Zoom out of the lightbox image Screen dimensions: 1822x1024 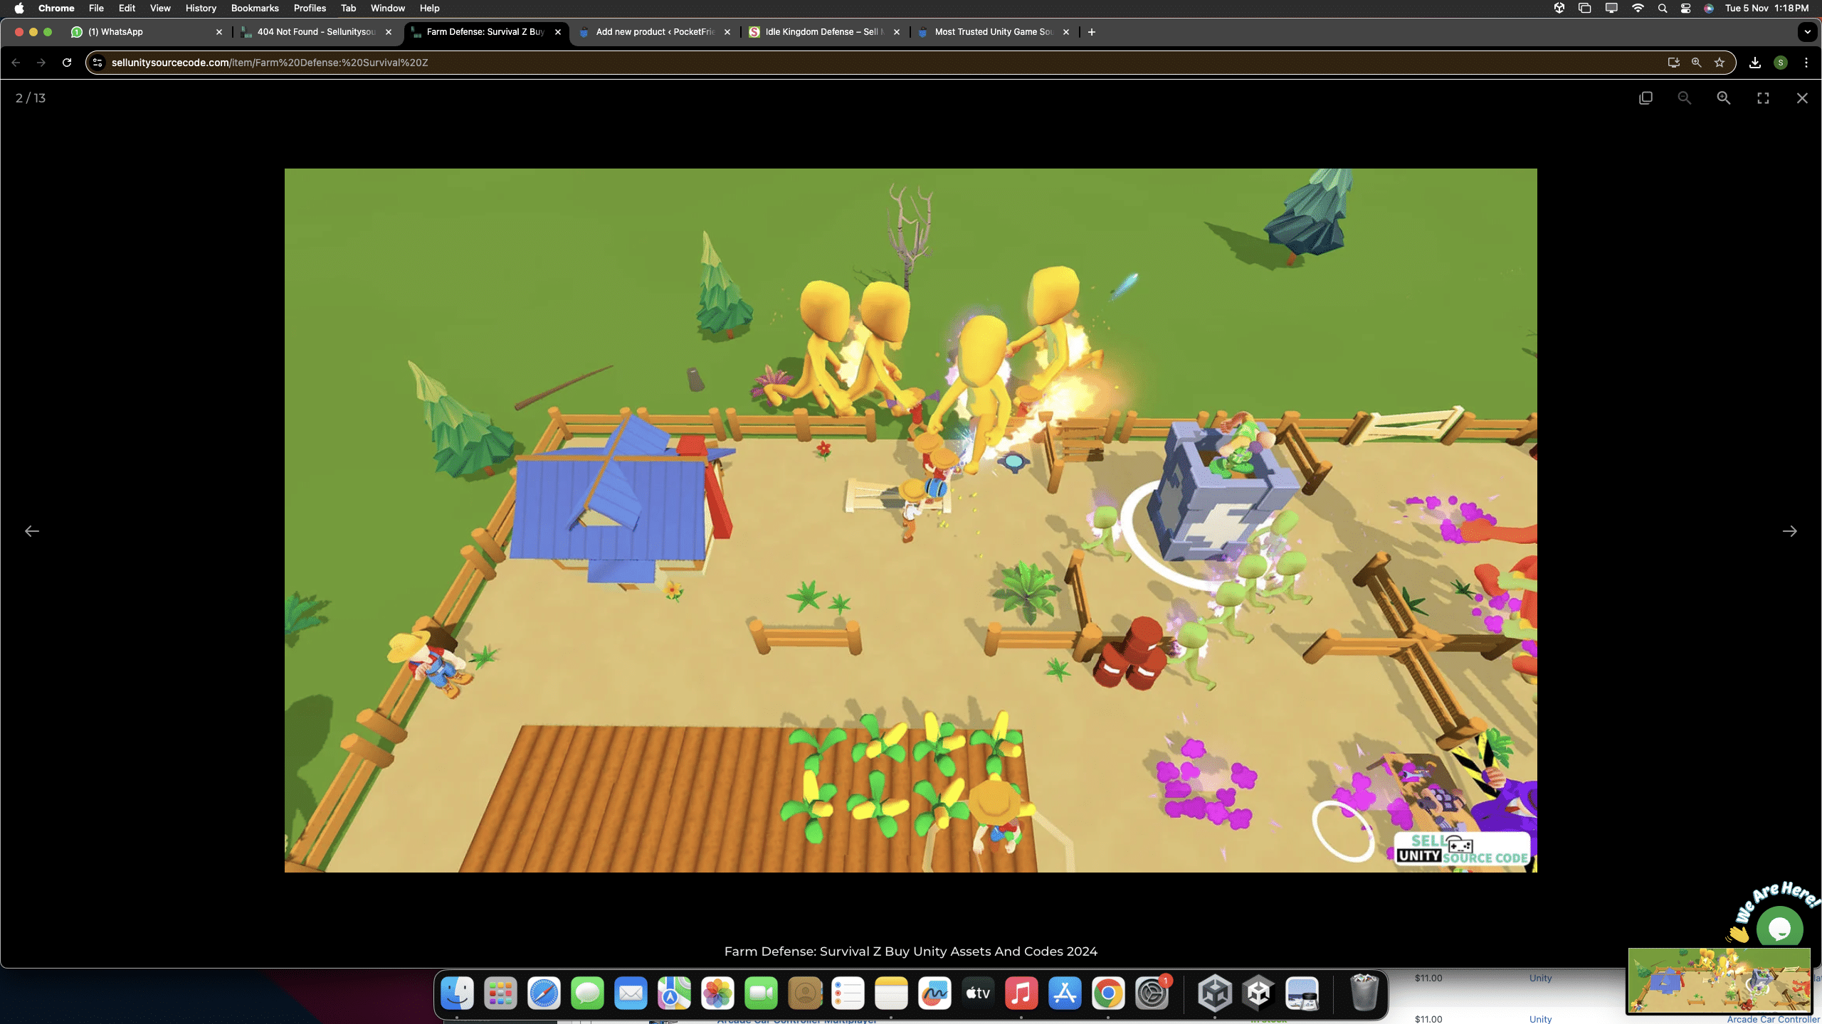click(1684, 98)
